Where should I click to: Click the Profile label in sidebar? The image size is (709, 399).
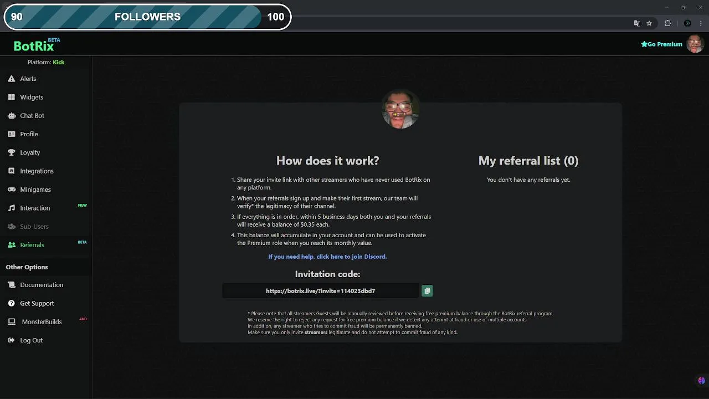coord(29,134)
